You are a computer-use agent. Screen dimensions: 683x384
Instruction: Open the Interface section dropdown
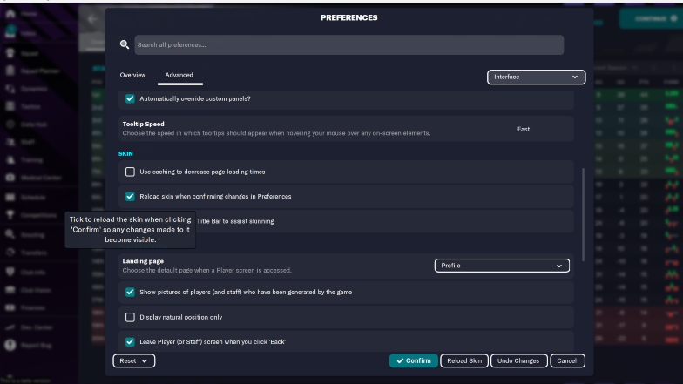(x=536, y=77)
